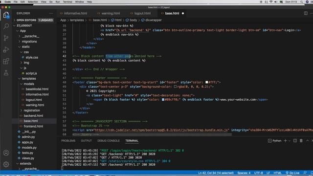The height and width of the screenshot is (176, 313).
Task: Click the volume icon in menu bar
Action: [x=276, y=2]
